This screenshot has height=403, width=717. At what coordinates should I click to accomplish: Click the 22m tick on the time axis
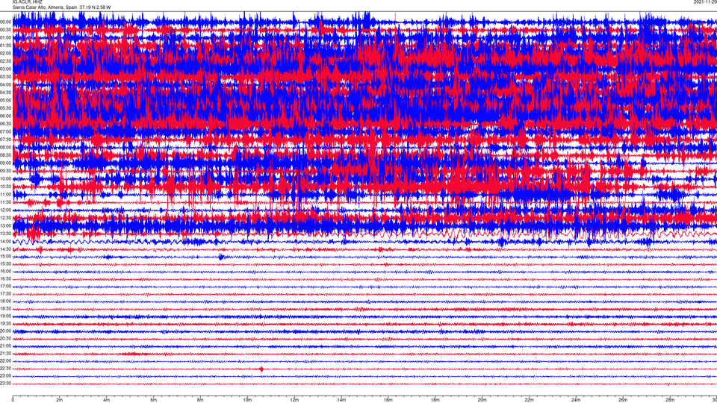[529, 400]
